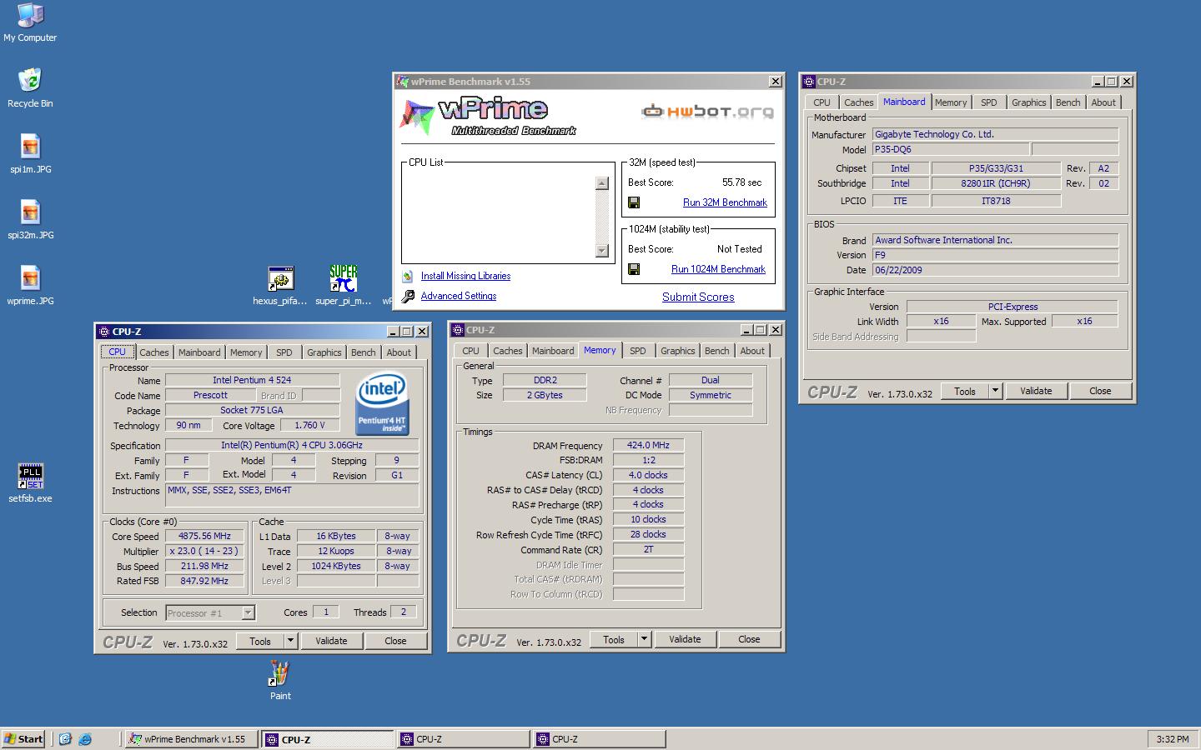Click the CPU List scrollbar down arrow
Viewport: 1201px width, 750px height.
click(602, 251)
